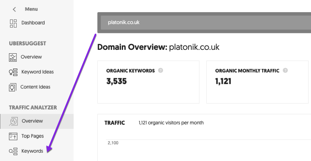
Task: Open Keyword Ideas in the sidebar
Action: click(37, 72)
